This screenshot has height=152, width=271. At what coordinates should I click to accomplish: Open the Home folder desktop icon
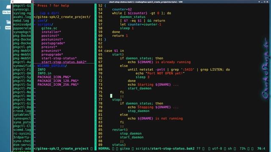click(x=8, y=24)
